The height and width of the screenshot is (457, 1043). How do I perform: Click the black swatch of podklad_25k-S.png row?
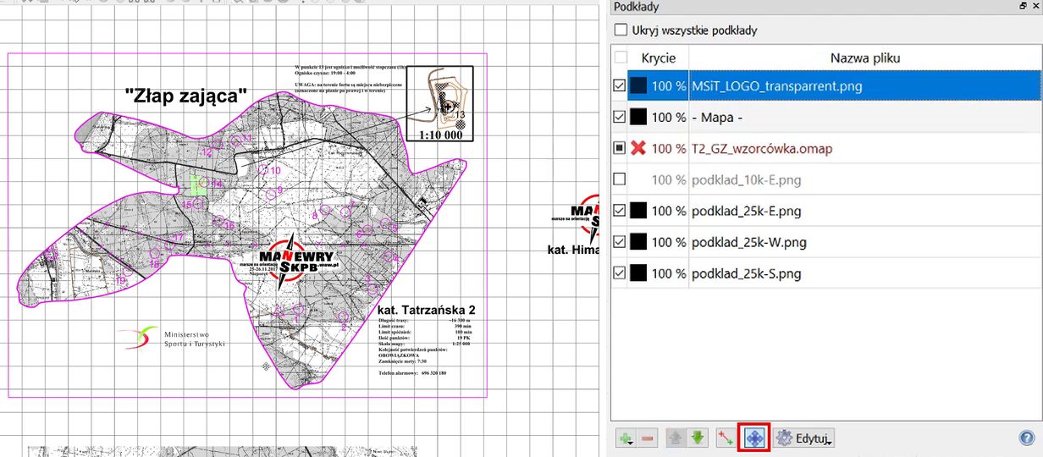pyautogui.click(x=639, y=273)
